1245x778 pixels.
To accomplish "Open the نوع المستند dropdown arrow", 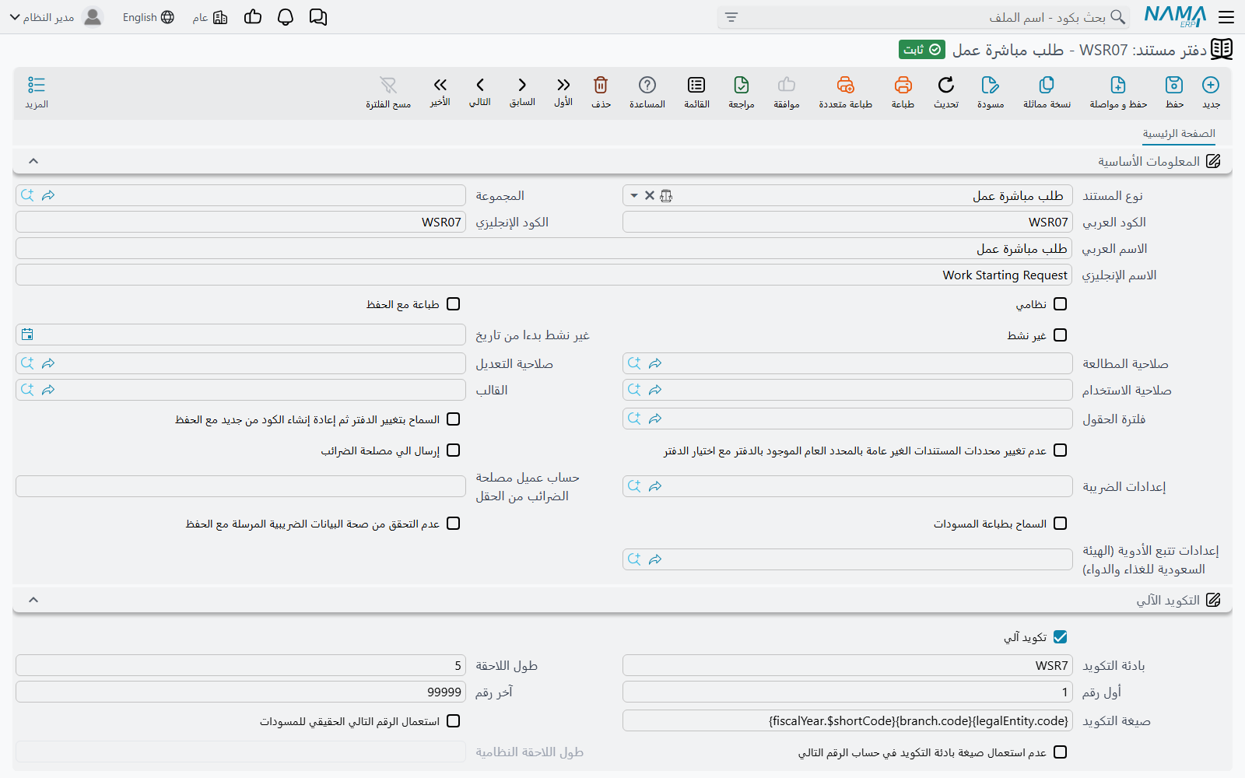I will [x=634, y=195].
